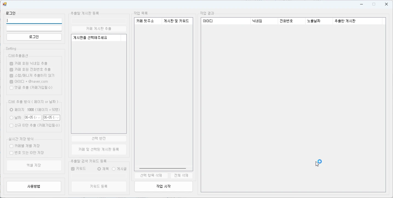Toggle the 신규 ID만 추출 checkbox
Screen dimensions: 393x198
[11, 125]
